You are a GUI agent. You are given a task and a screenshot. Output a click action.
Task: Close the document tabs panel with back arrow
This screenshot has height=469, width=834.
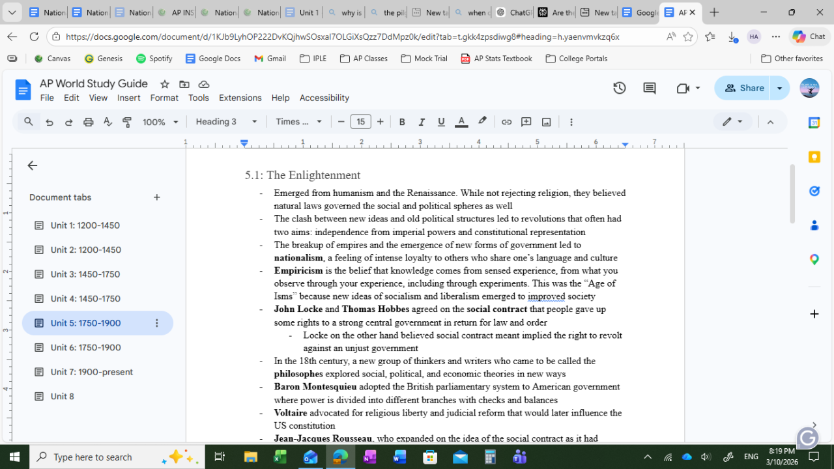pos(33,165)
